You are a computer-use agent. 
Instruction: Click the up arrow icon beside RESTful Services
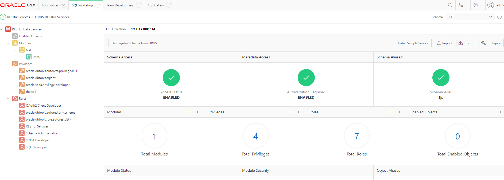tap(3, 17)
